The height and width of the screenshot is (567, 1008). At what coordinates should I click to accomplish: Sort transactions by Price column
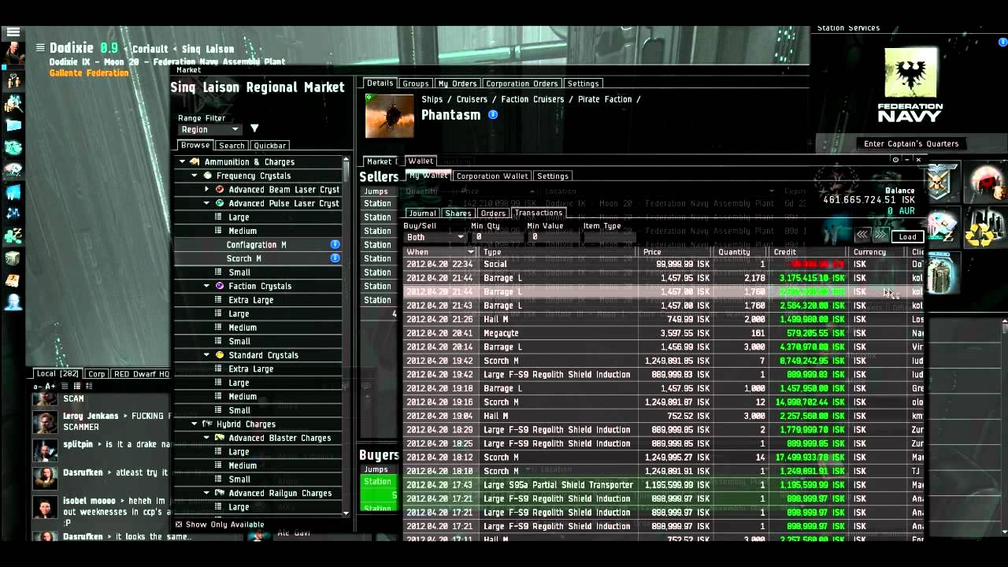[x=676, y=252]
